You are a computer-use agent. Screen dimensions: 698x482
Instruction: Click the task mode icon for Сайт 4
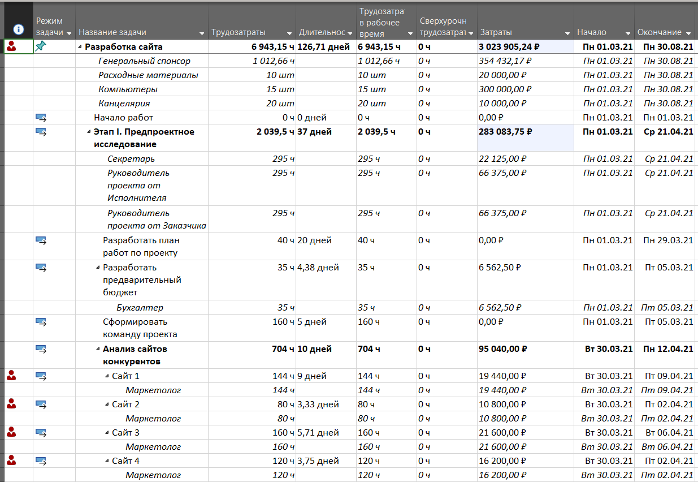coord(41,461)
